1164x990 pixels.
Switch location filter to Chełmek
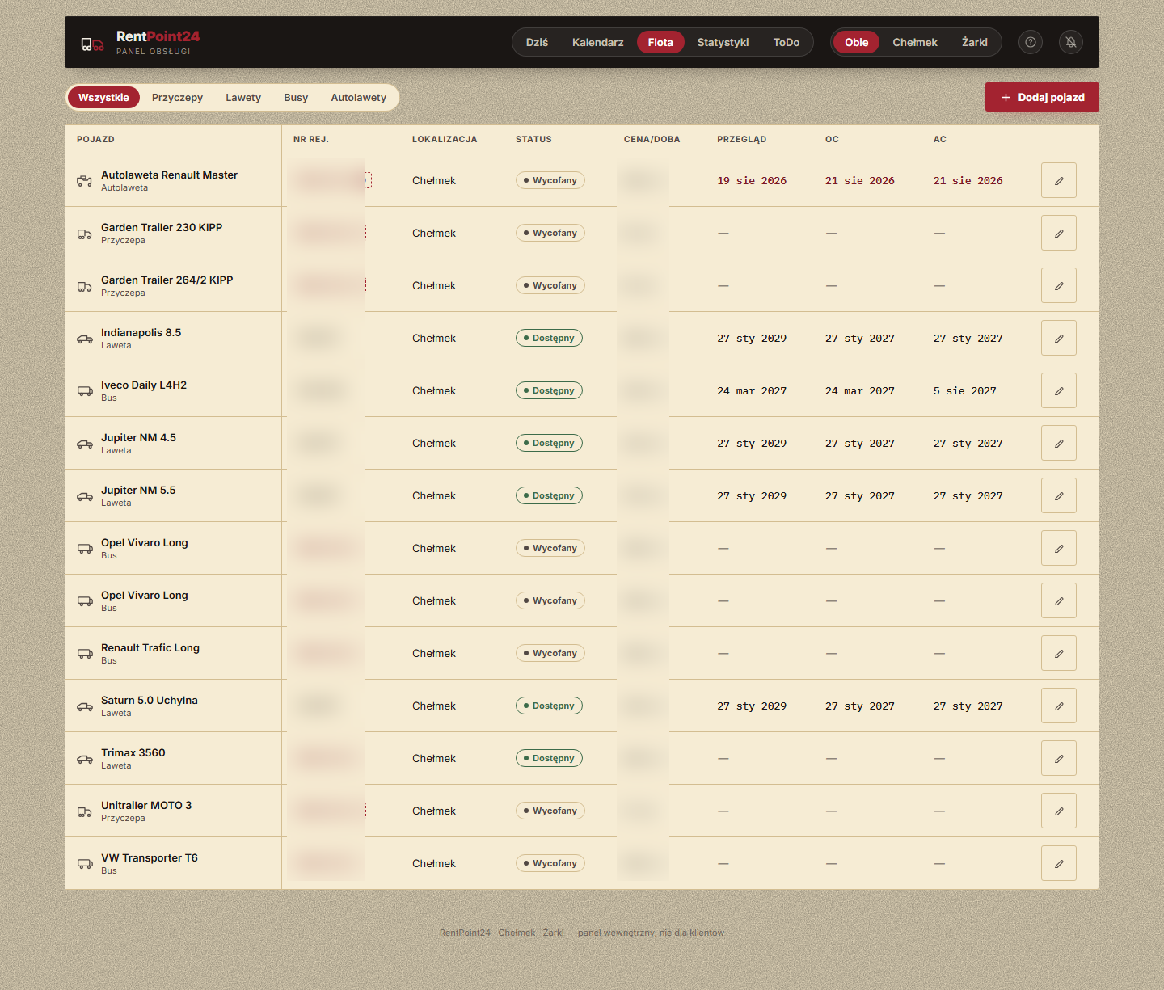click(915, 42)
